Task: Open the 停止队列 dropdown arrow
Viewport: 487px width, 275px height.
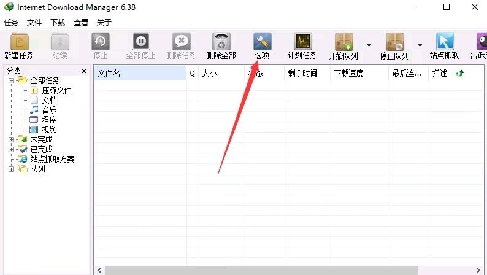Action: [x=420, y=45]
